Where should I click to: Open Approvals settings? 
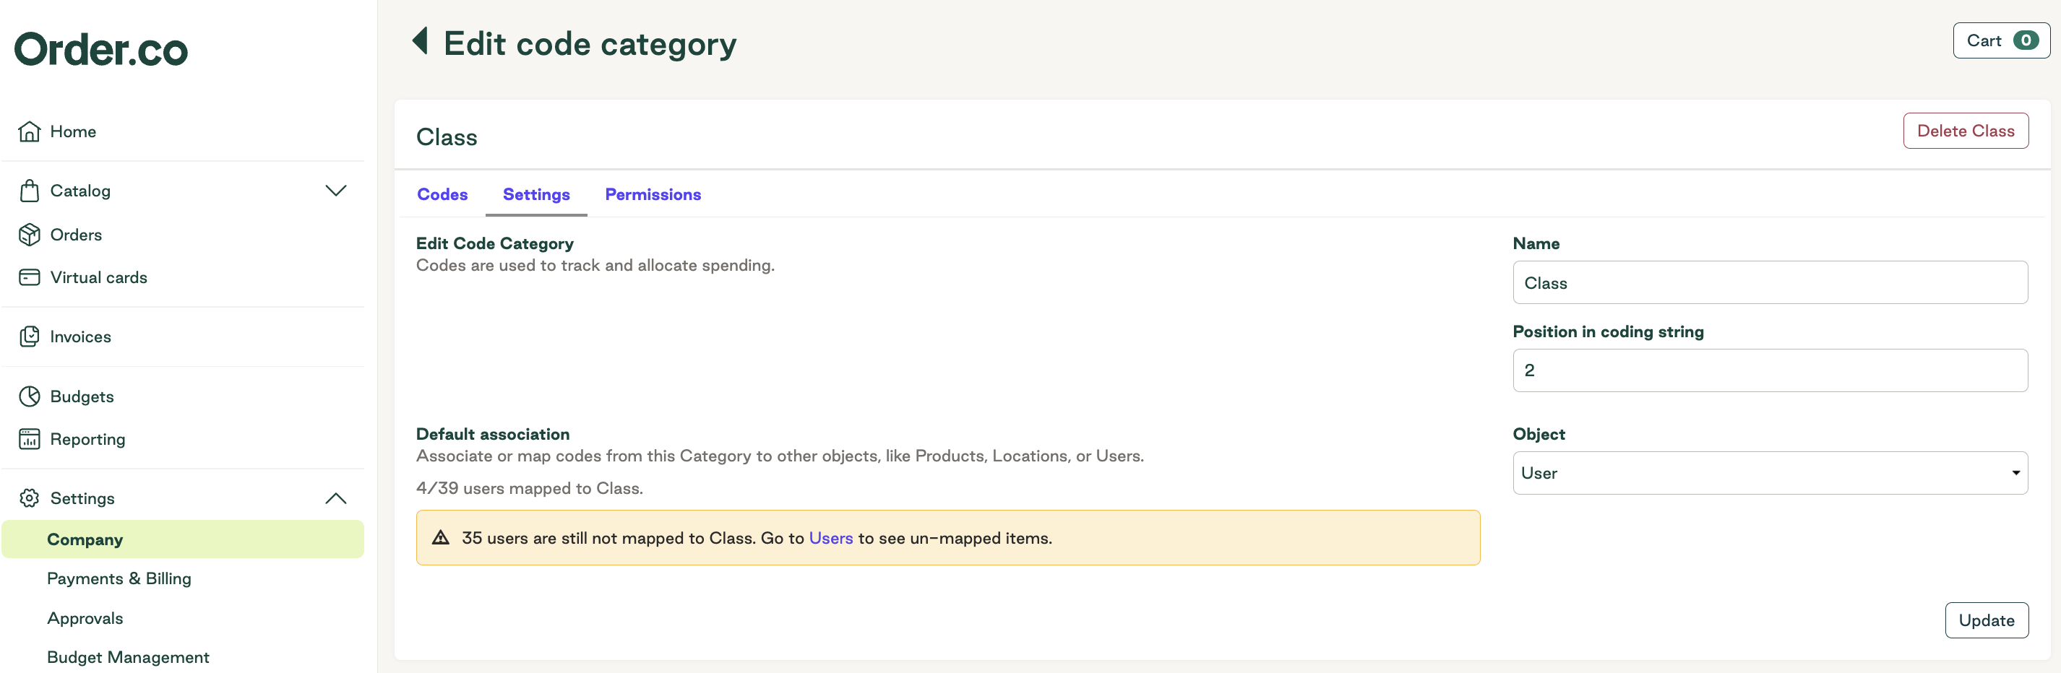click(x=85, y=618)
